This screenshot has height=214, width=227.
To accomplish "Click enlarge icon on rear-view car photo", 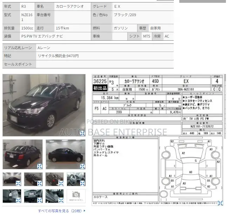I will [x=40, y=166].
